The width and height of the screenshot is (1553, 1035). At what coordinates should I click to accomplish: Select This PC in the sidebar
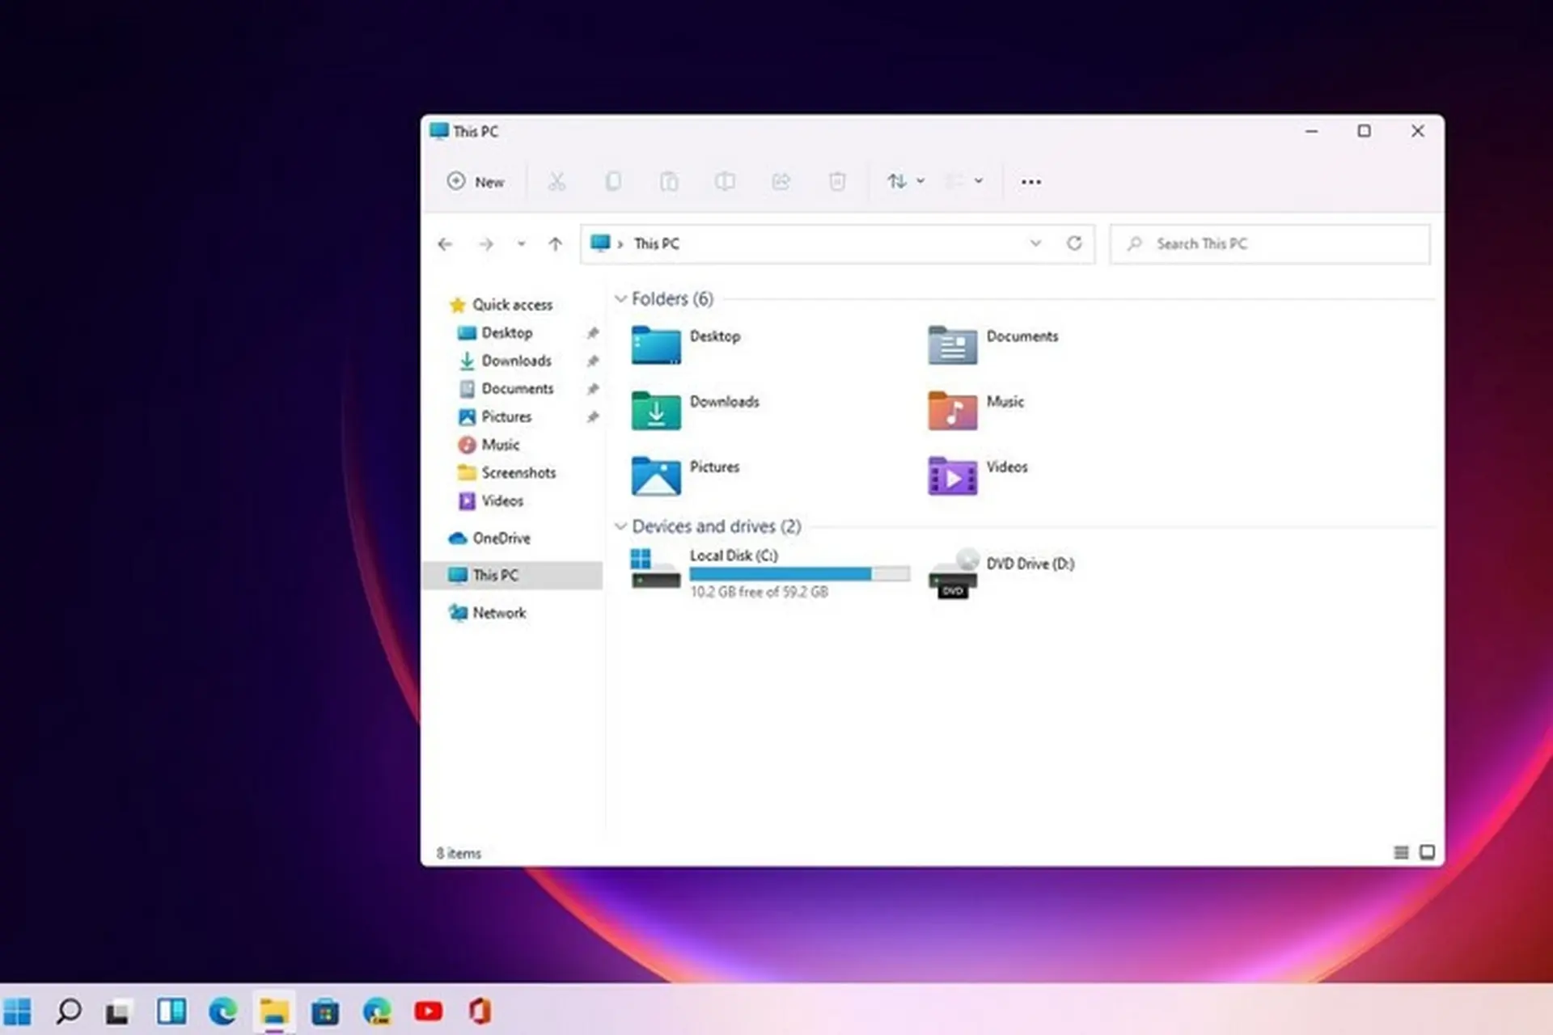pos(513,576)
